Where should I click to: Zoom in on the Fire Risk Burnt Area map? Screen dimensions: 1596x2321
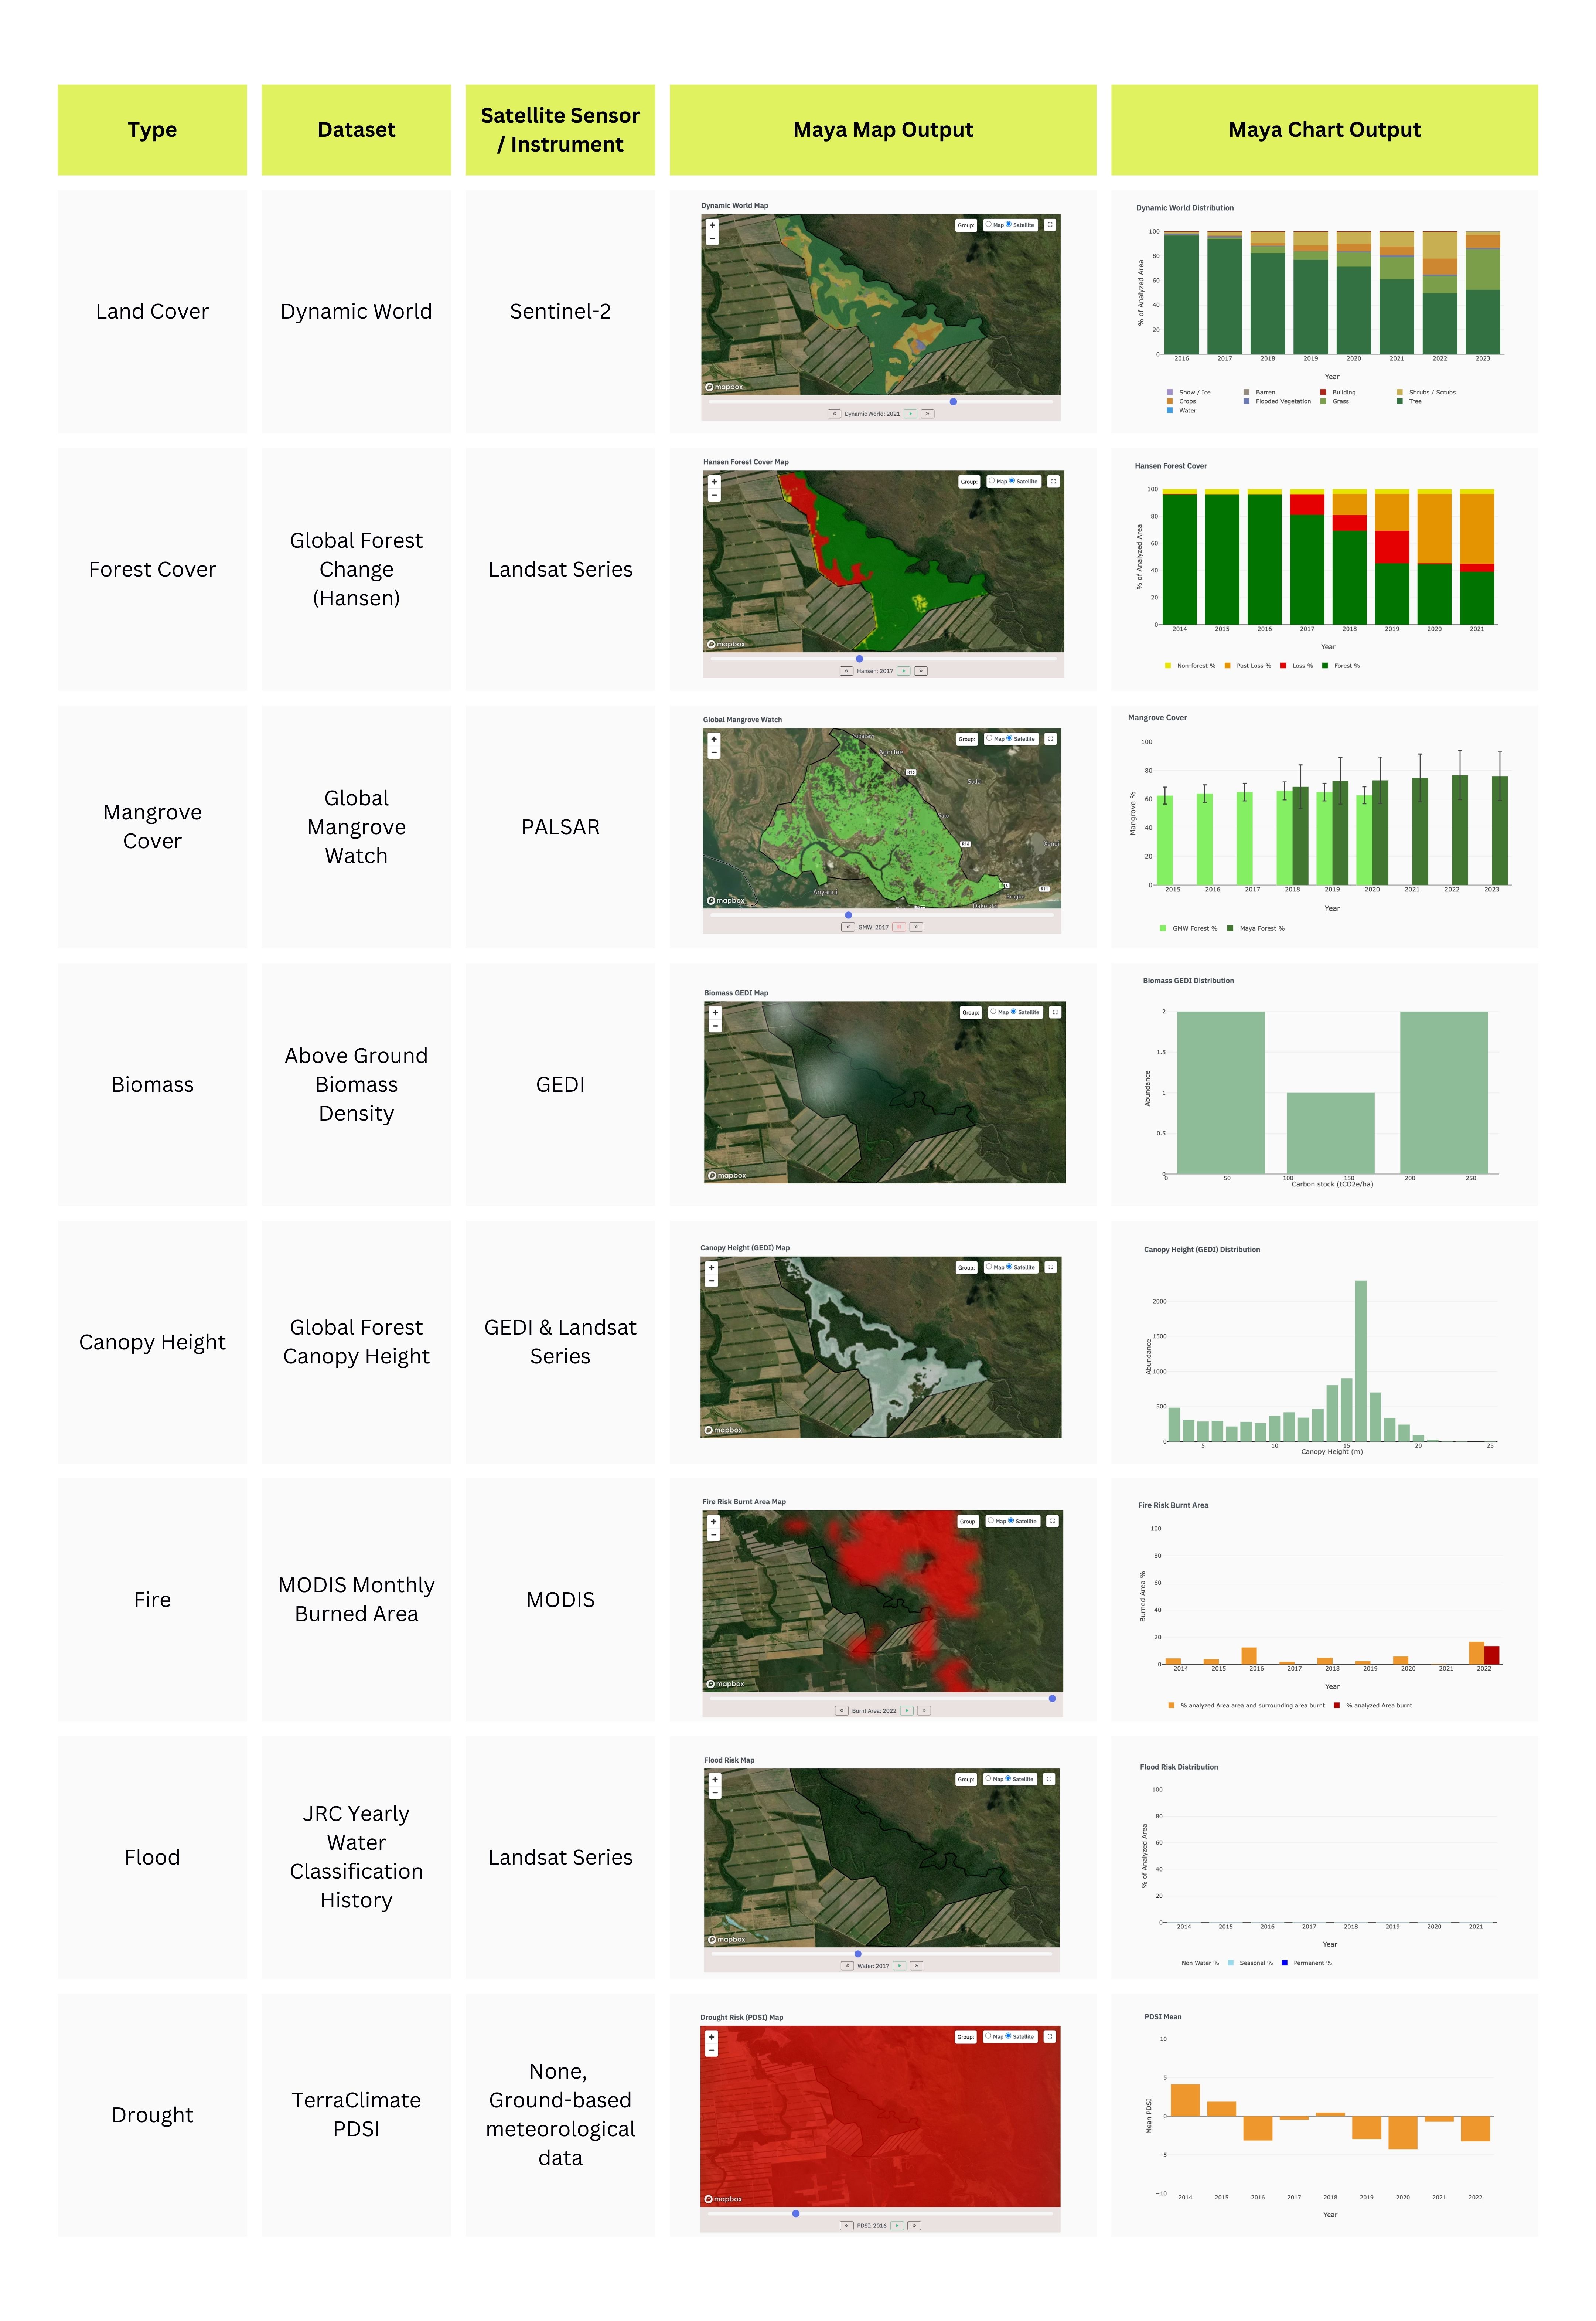[x=714, y=1522]
